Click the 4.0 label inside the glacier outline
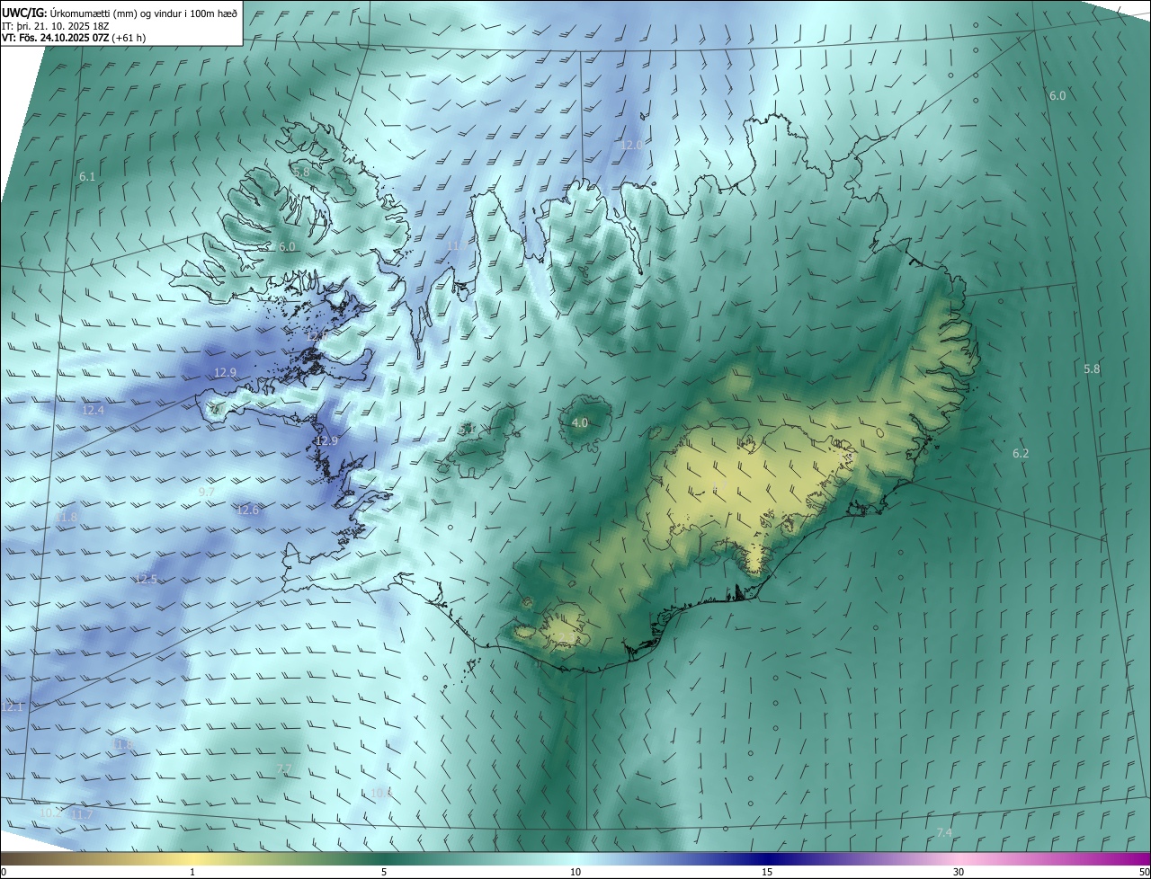This screenshot has width=1151, height=879. coord(580,422)
